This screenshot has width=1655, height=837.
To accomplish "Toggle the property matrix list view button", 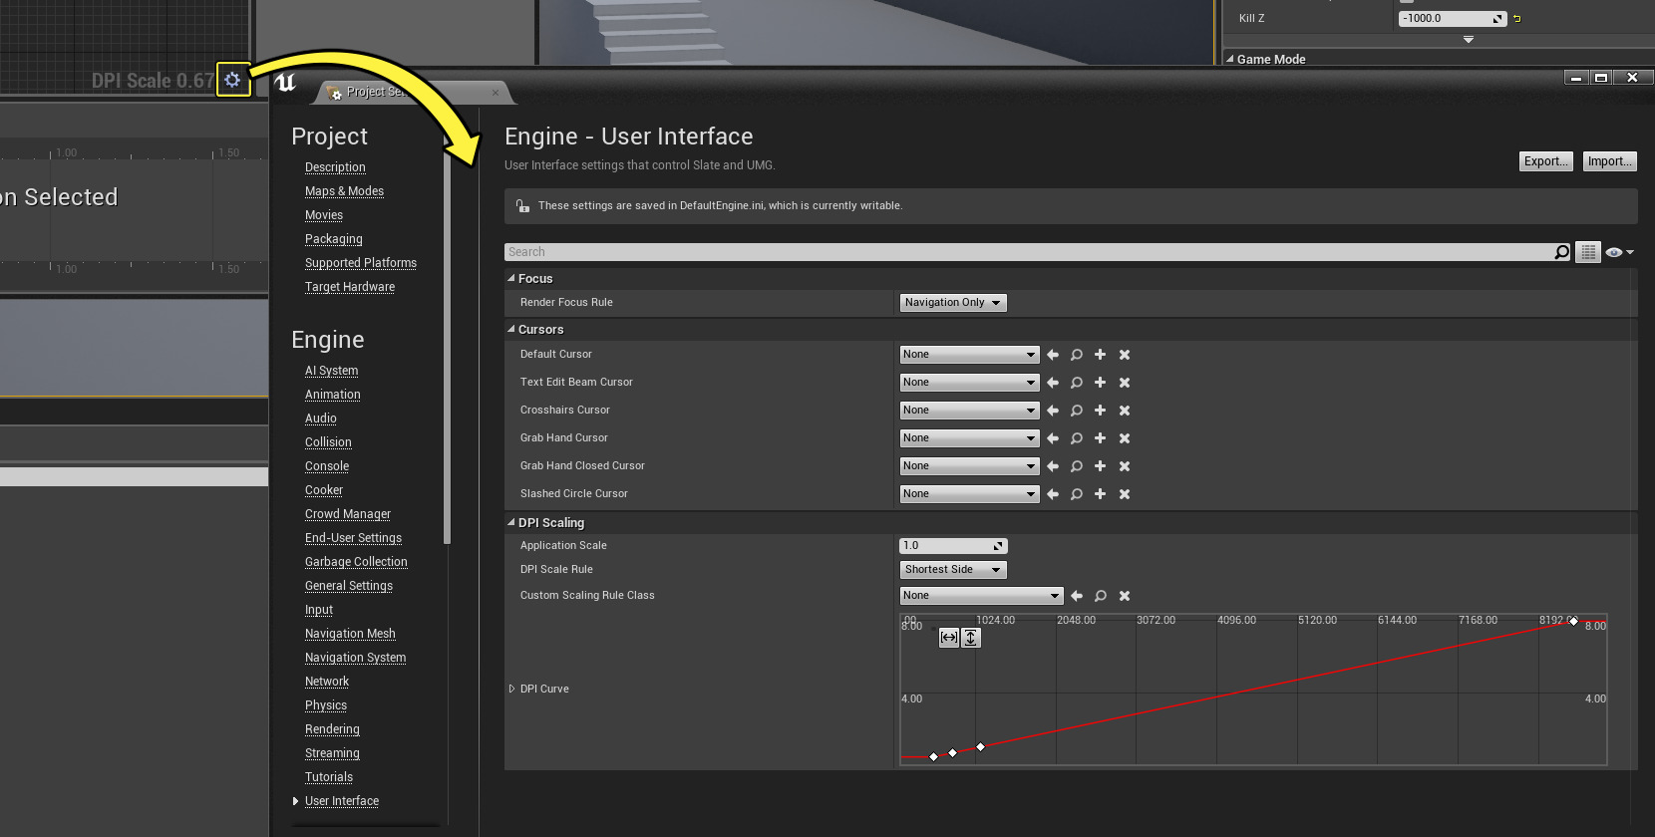I will [x=1588, y=252].
